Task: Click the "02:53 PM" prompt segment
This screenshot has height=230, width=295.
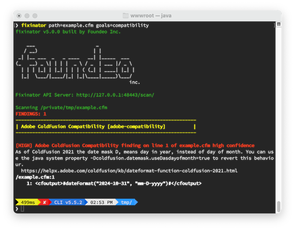Action: tap(101, 202)
